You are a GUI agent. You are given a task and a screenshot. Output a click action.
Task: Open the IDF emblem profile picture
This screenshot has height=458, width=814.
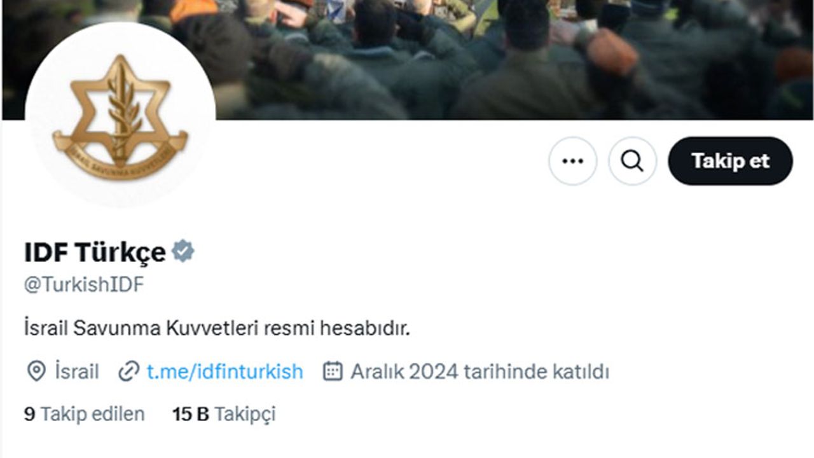point(120,117)
